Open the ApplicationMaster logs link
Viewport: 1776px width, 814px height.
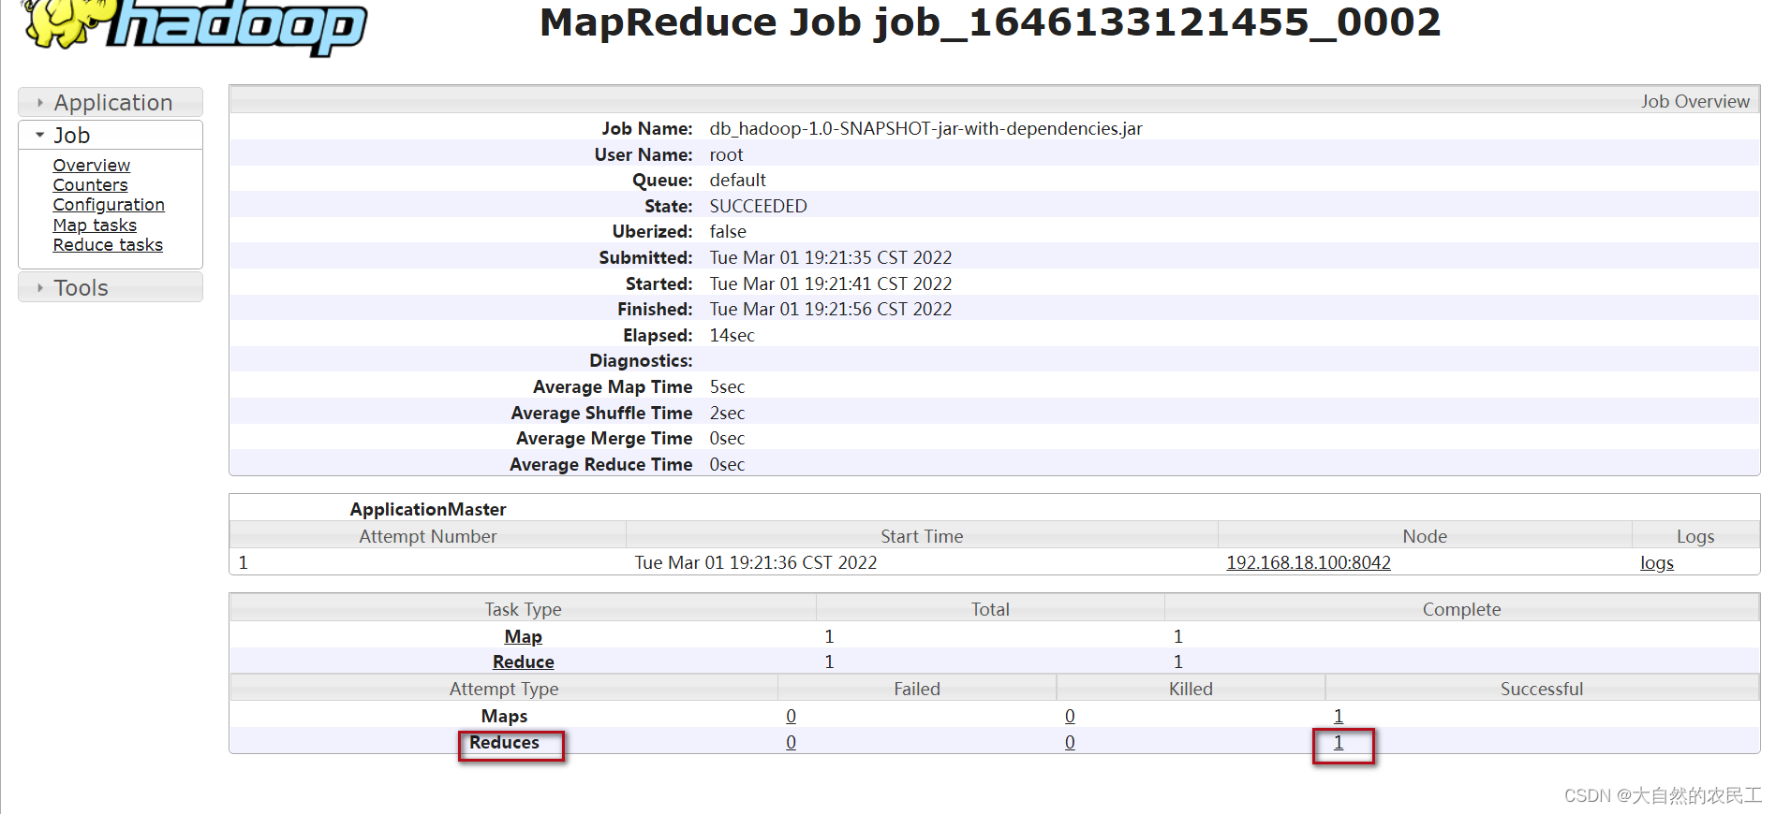(x=1656, y=562)
